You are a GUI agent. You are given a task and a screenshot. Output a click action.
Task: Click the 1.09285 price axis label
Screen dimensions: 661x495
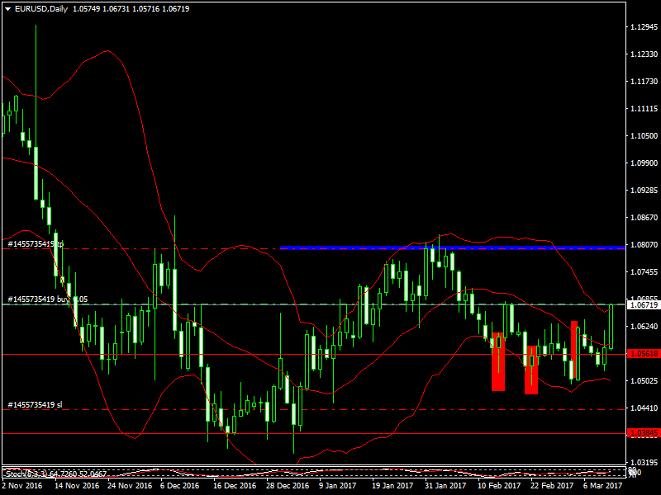[x=644, y=191]
